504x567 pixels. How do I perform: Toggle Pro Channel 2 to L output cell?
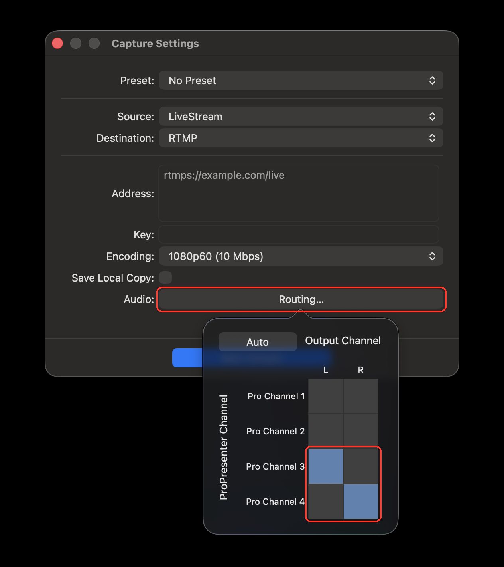(326, 431)
